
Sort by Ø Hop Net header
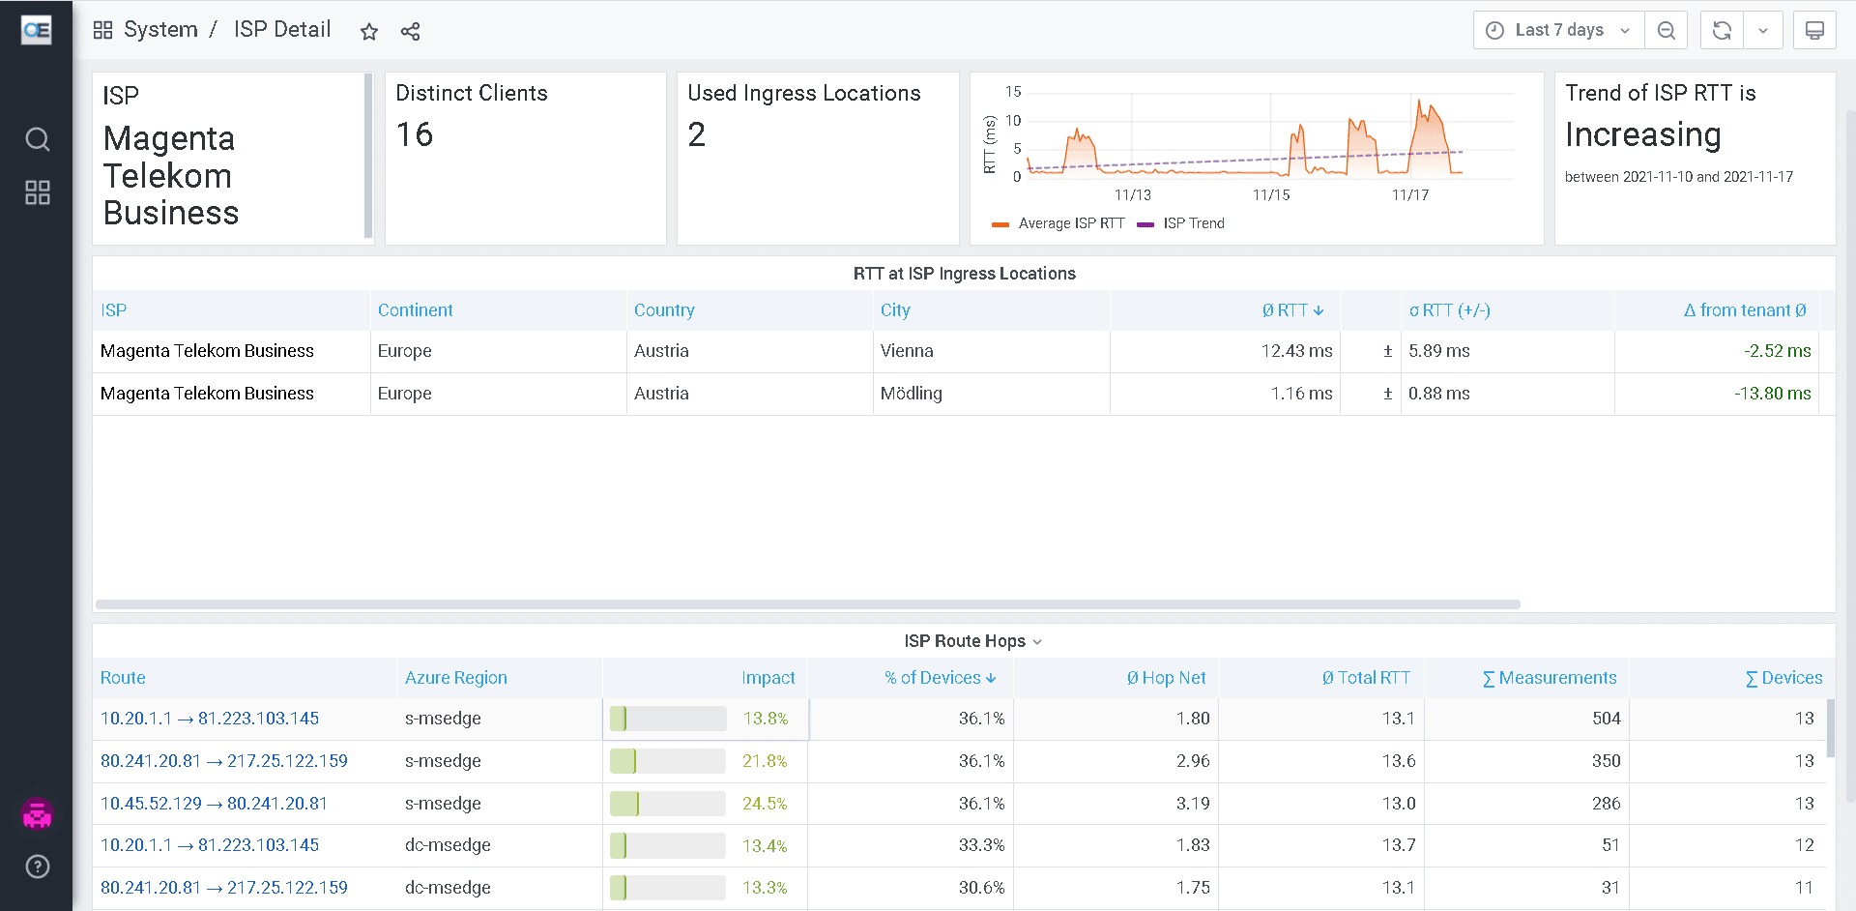pyautogui.click(x=1166, y=678)
